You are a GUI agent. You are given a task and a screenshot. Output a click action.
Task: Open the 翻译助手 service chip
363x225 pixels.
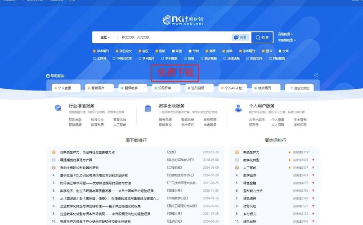133,88
